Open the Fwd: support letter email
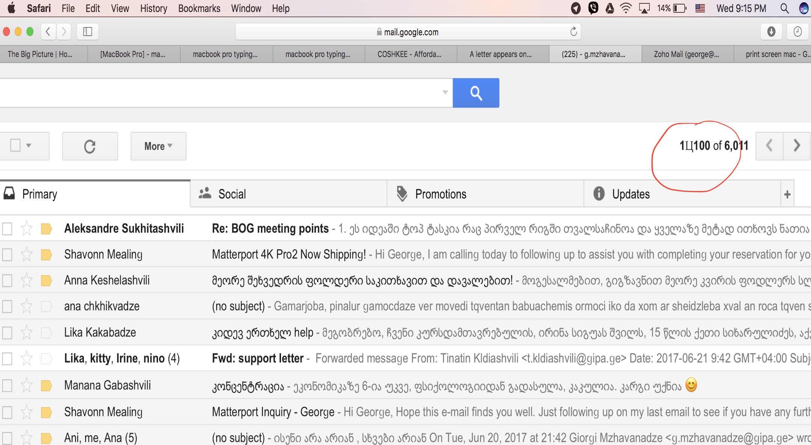The width and height of the screenshot is (811, 445). point(258,359)
